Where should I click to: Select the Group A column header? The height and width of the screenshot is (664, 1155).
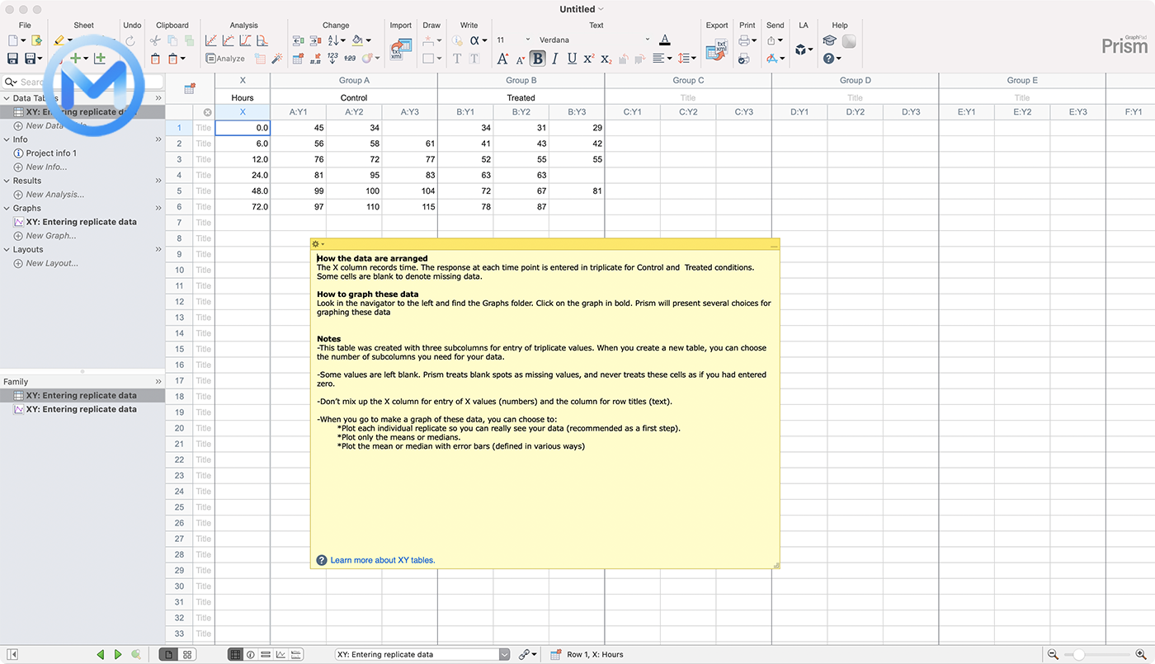pyautogui.click(x=354, y=80)
